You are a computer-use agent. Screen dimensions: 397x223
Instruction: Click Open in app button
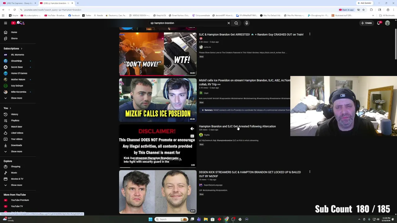click(x=346, y=10)
